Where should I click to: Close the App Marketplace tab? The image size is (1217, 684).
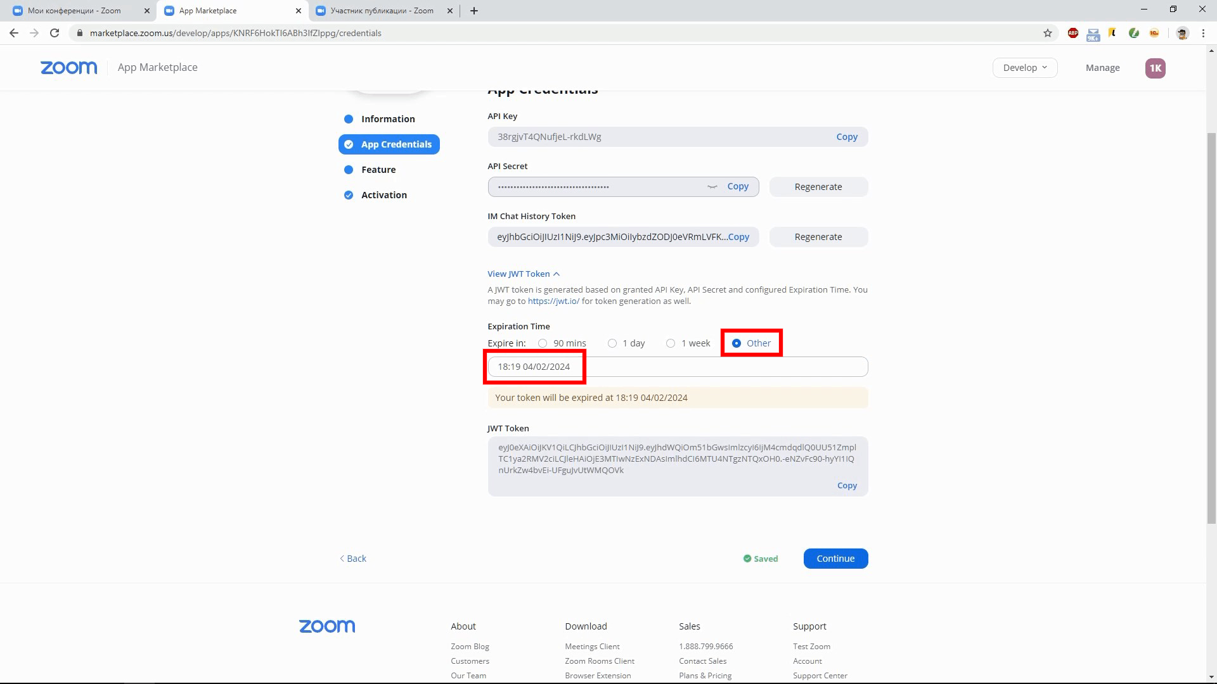pyautogui.click(x=299, y=11)
